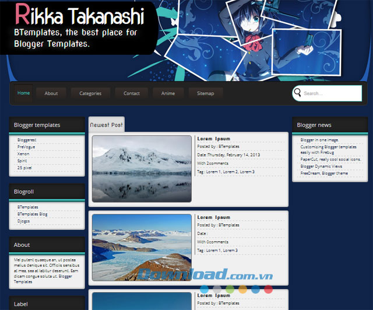This screenshot has height=310, width=373.
Task: Open the Categories menu item
Action: [90, 93]
